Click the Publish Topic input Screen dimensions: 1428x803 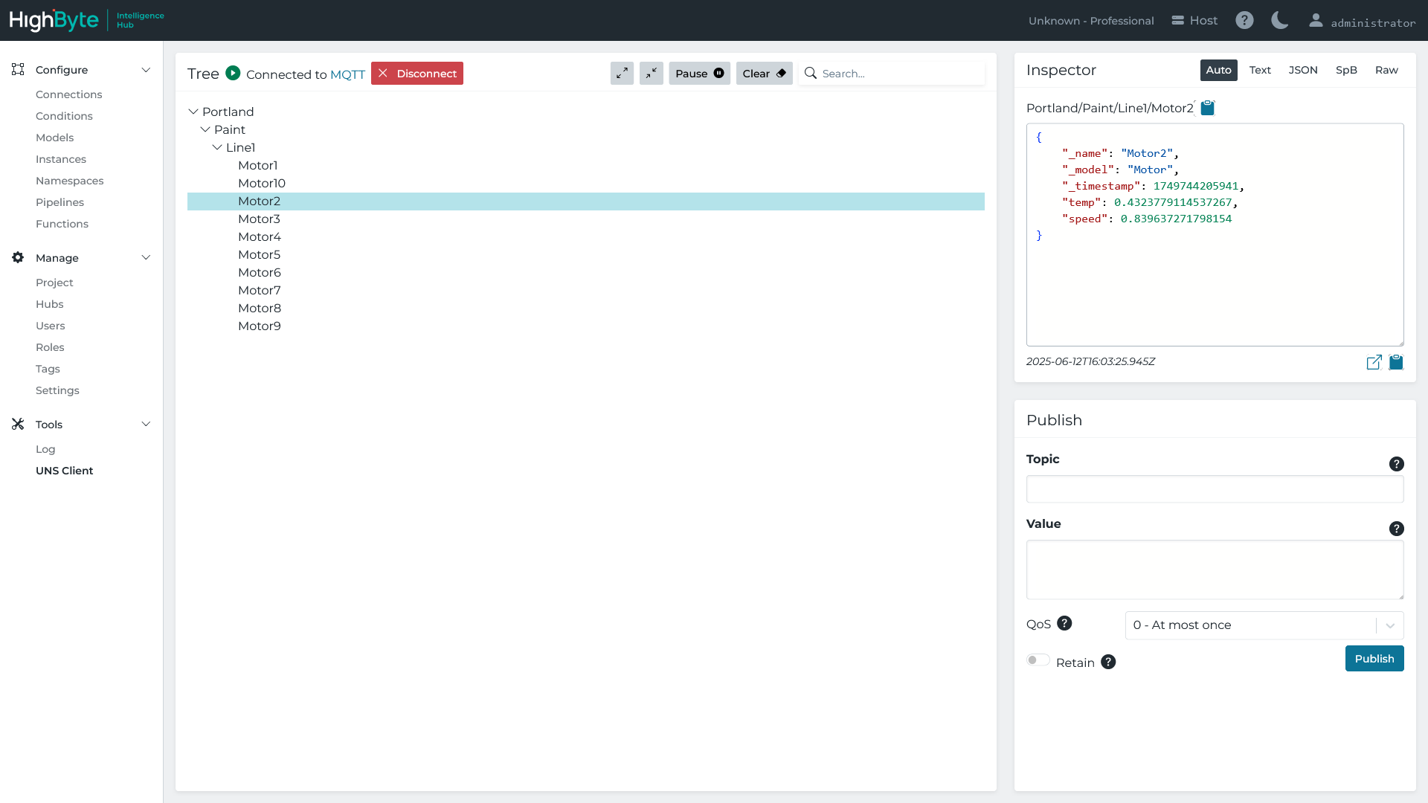pyautogui.click(x=1215, y=489)
